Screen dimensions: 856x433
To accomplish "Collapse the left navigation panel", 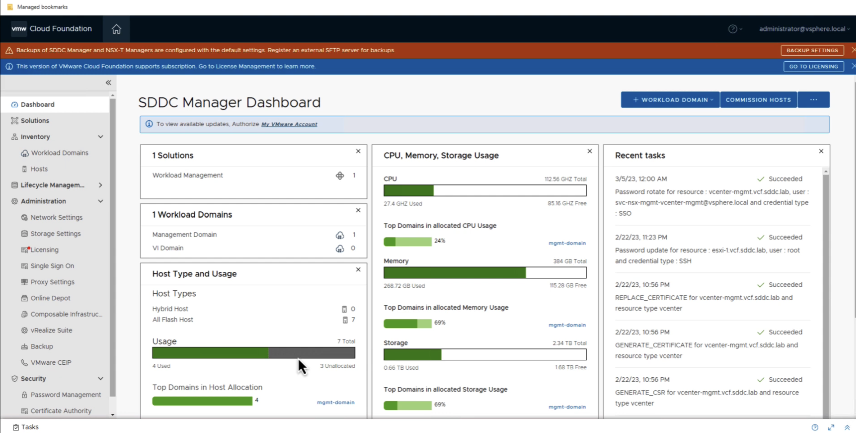I will tap(108, 82).
